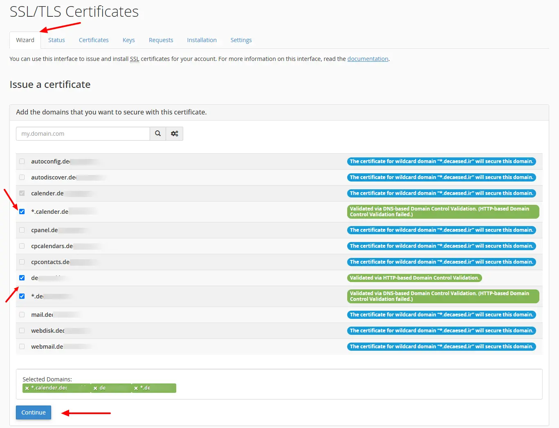Open the Installation tab

point(202,40)
